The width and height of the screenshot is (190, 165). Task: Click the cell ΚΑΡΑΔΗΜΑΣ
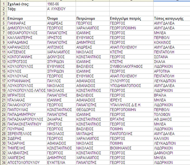[27, 43]
